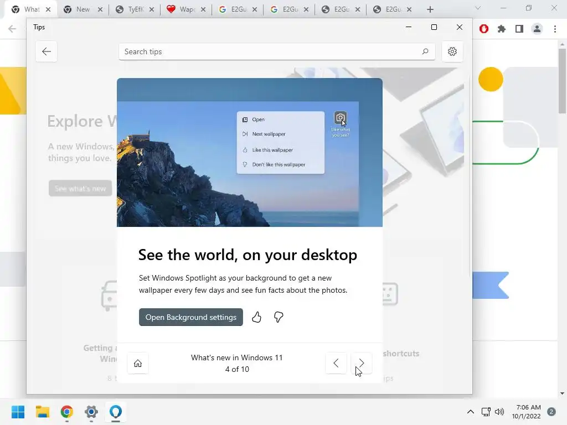This screenshot has width=567, height=425.
Task: Click 'What's new in Windows 11' label
Action: point(236,357)
